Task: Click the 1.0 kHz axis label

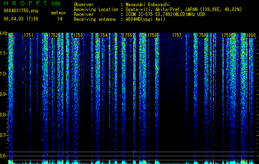Action: 3,74
